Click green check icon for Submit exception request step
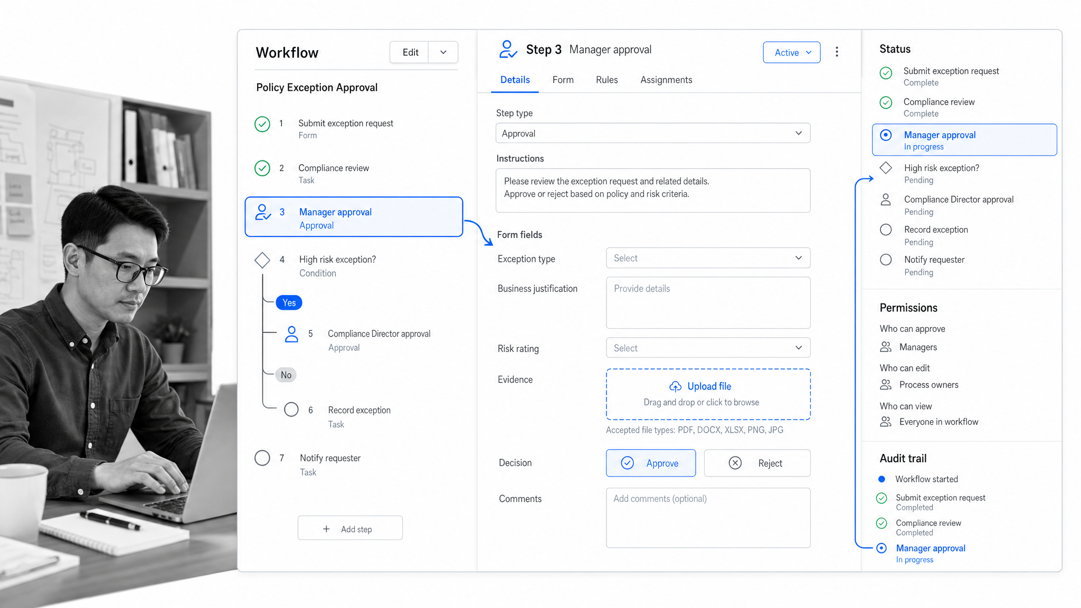 coord(262,124)
